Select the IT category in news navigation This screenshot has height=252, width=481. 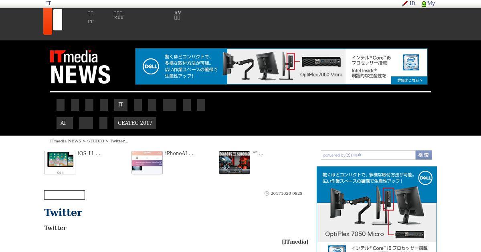pos(121,105)
